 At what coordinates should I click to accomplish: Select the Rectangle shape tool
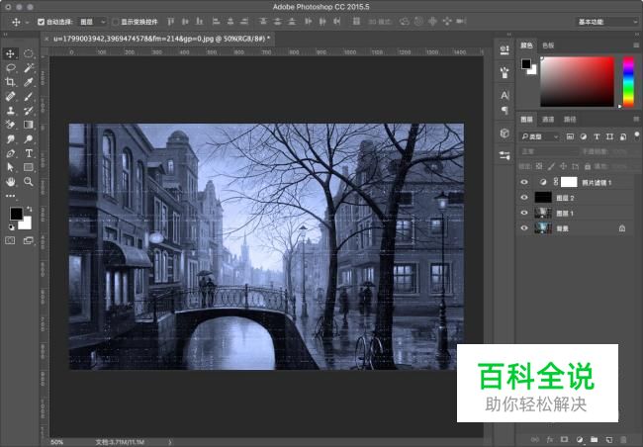coord(29,167)
